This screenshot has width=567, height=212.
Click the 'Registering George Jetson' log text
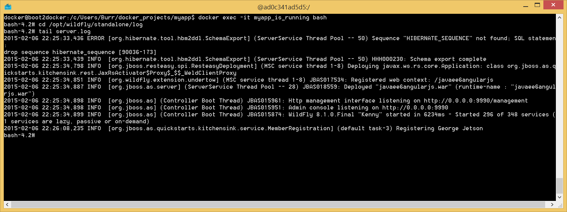439,128
